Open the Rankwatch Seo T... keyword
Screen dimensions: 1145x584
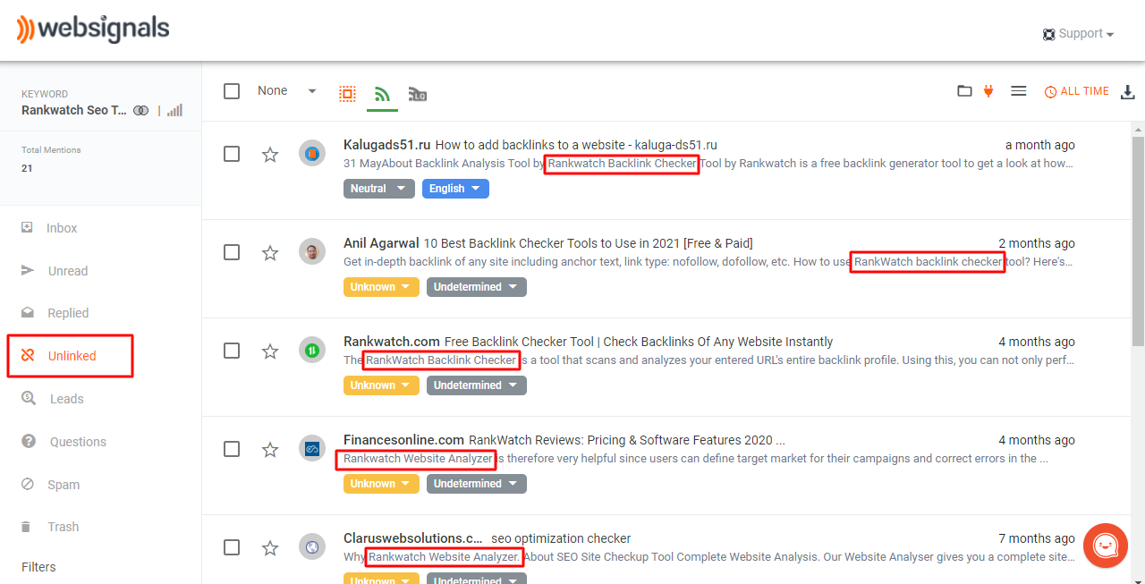[74, 110]
